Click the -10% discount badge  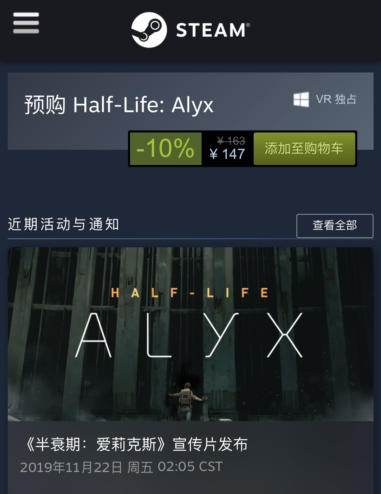pyautogui.click(x=166, y=149)
